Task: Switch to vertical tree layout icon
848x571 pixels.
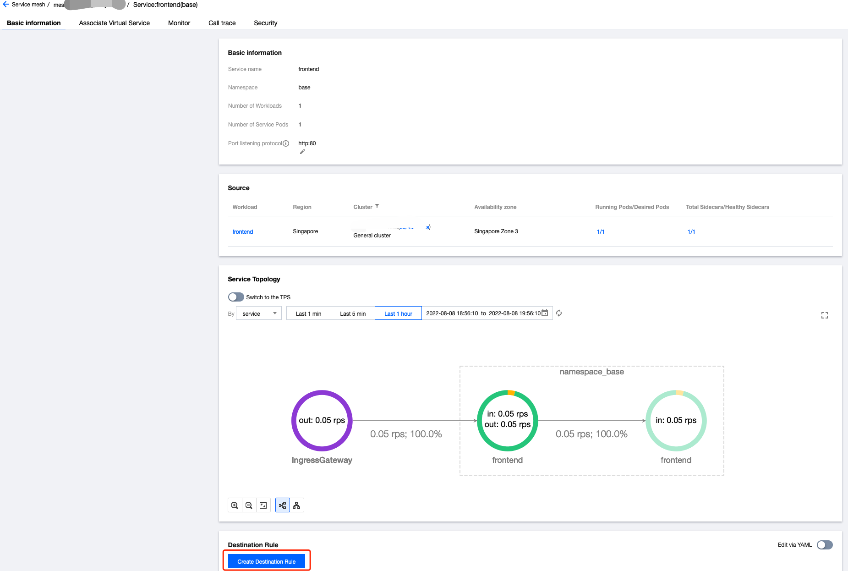Action: tap(297, 505)
